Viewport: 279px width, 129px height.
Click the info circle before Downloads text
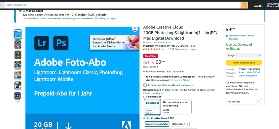(145, 85)
